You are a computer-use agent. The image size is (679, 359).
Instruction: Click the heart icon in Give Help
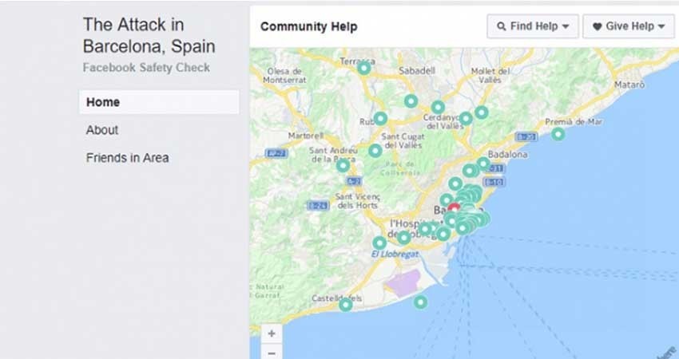click(x=598, y=26)
